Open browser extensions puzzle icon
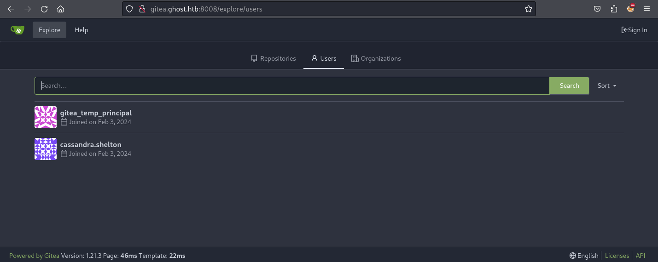 [614, 9]
